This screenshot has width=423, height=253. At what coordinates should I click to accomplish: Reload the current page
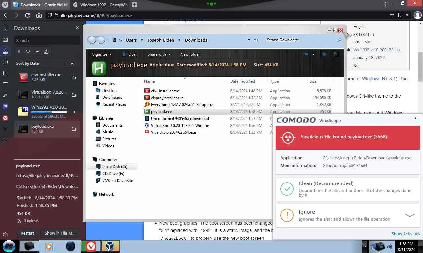pyautogui.click(x=28, y=15)
